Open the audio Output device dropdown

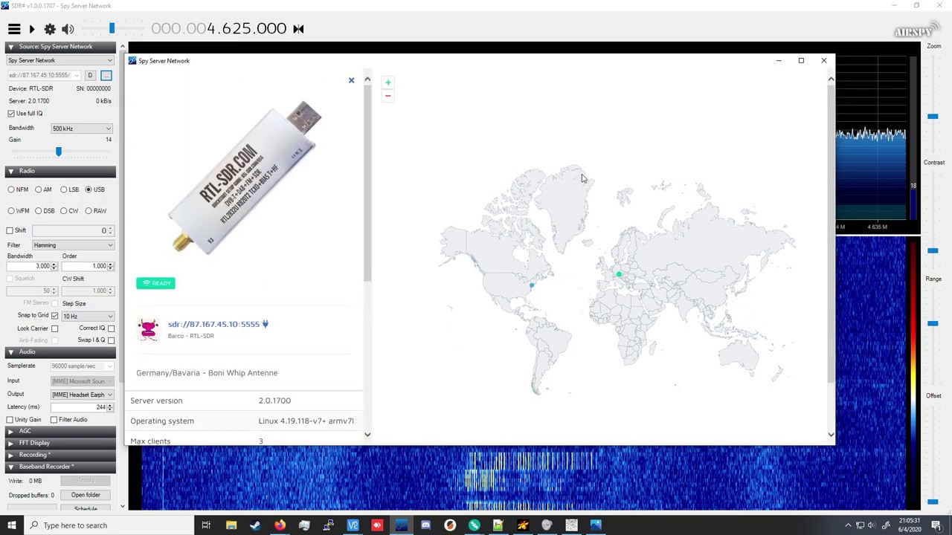click(x=82, y=395)
